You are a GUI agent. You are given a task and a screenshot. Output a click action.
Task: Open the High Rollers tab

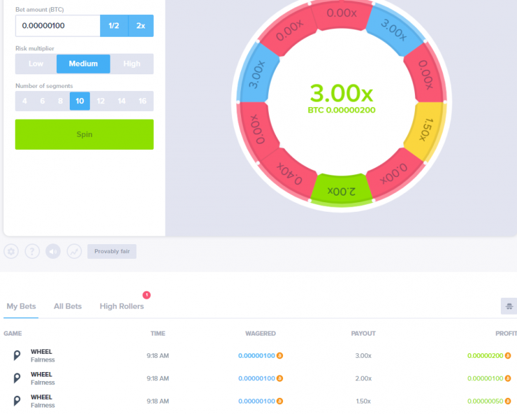(121, 306)
